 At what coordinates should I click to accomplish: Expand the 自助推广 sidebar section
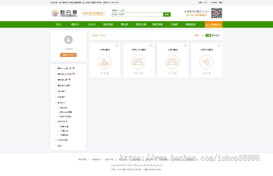[x=61, y=91]
